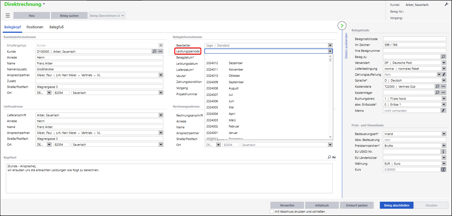Click the green arrow to hide details

342,26
